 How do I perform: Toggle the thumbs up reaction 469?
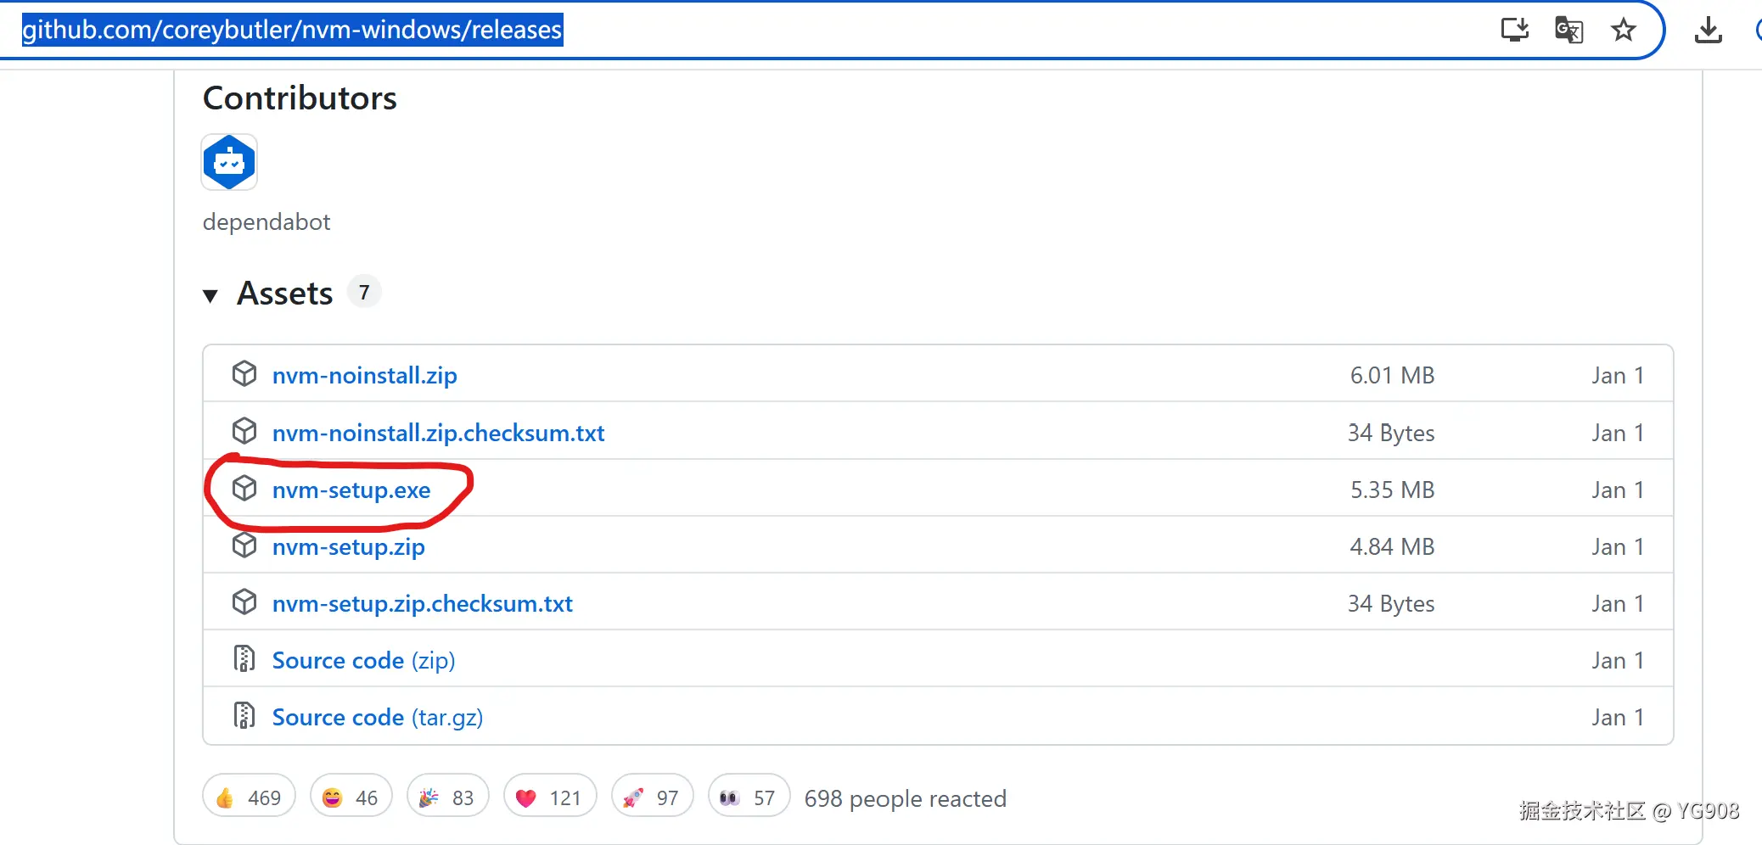(x=249, y=797)
